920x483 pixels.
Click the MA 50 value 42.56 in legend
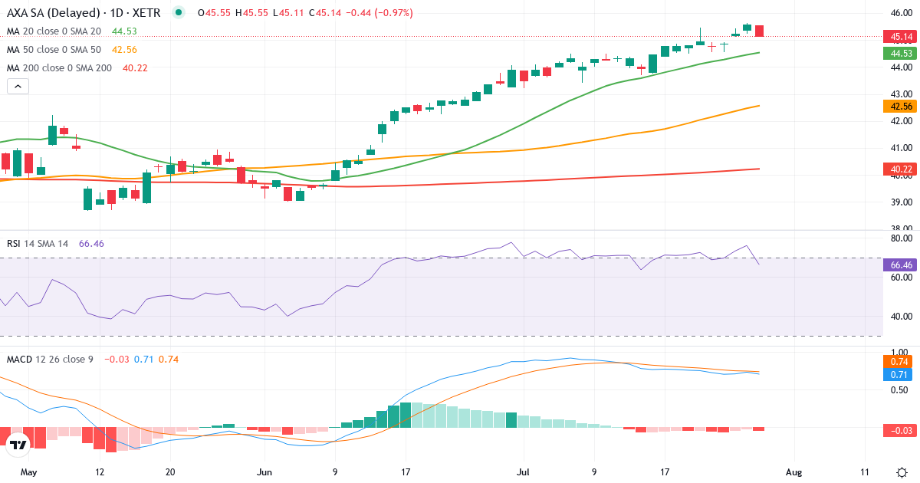coord(124,49)
